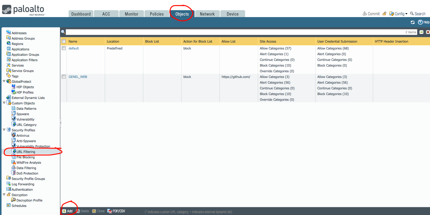Check the checkbox next to GENEL_WEB
This screenshot has height=215, width=430.
click(64, 77)
